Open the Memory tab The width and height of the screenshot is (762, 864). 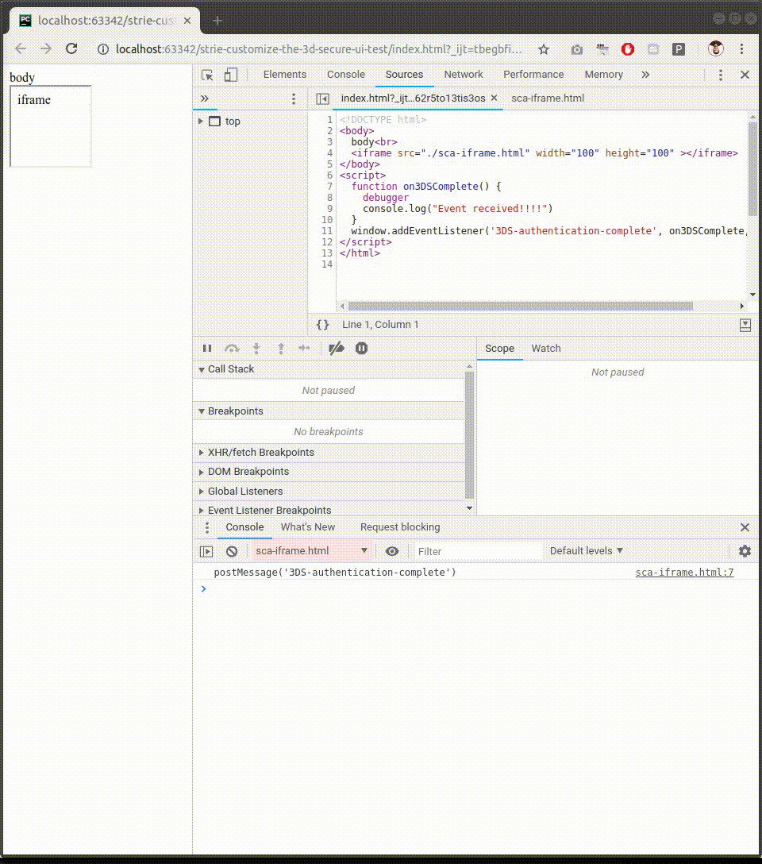click(x=603, y=75)
